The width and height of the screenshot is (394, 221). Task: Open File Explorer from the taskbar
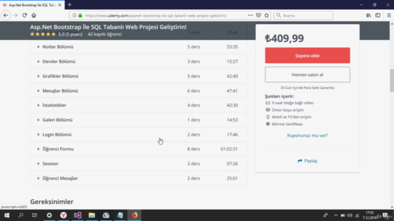[92, 215]
